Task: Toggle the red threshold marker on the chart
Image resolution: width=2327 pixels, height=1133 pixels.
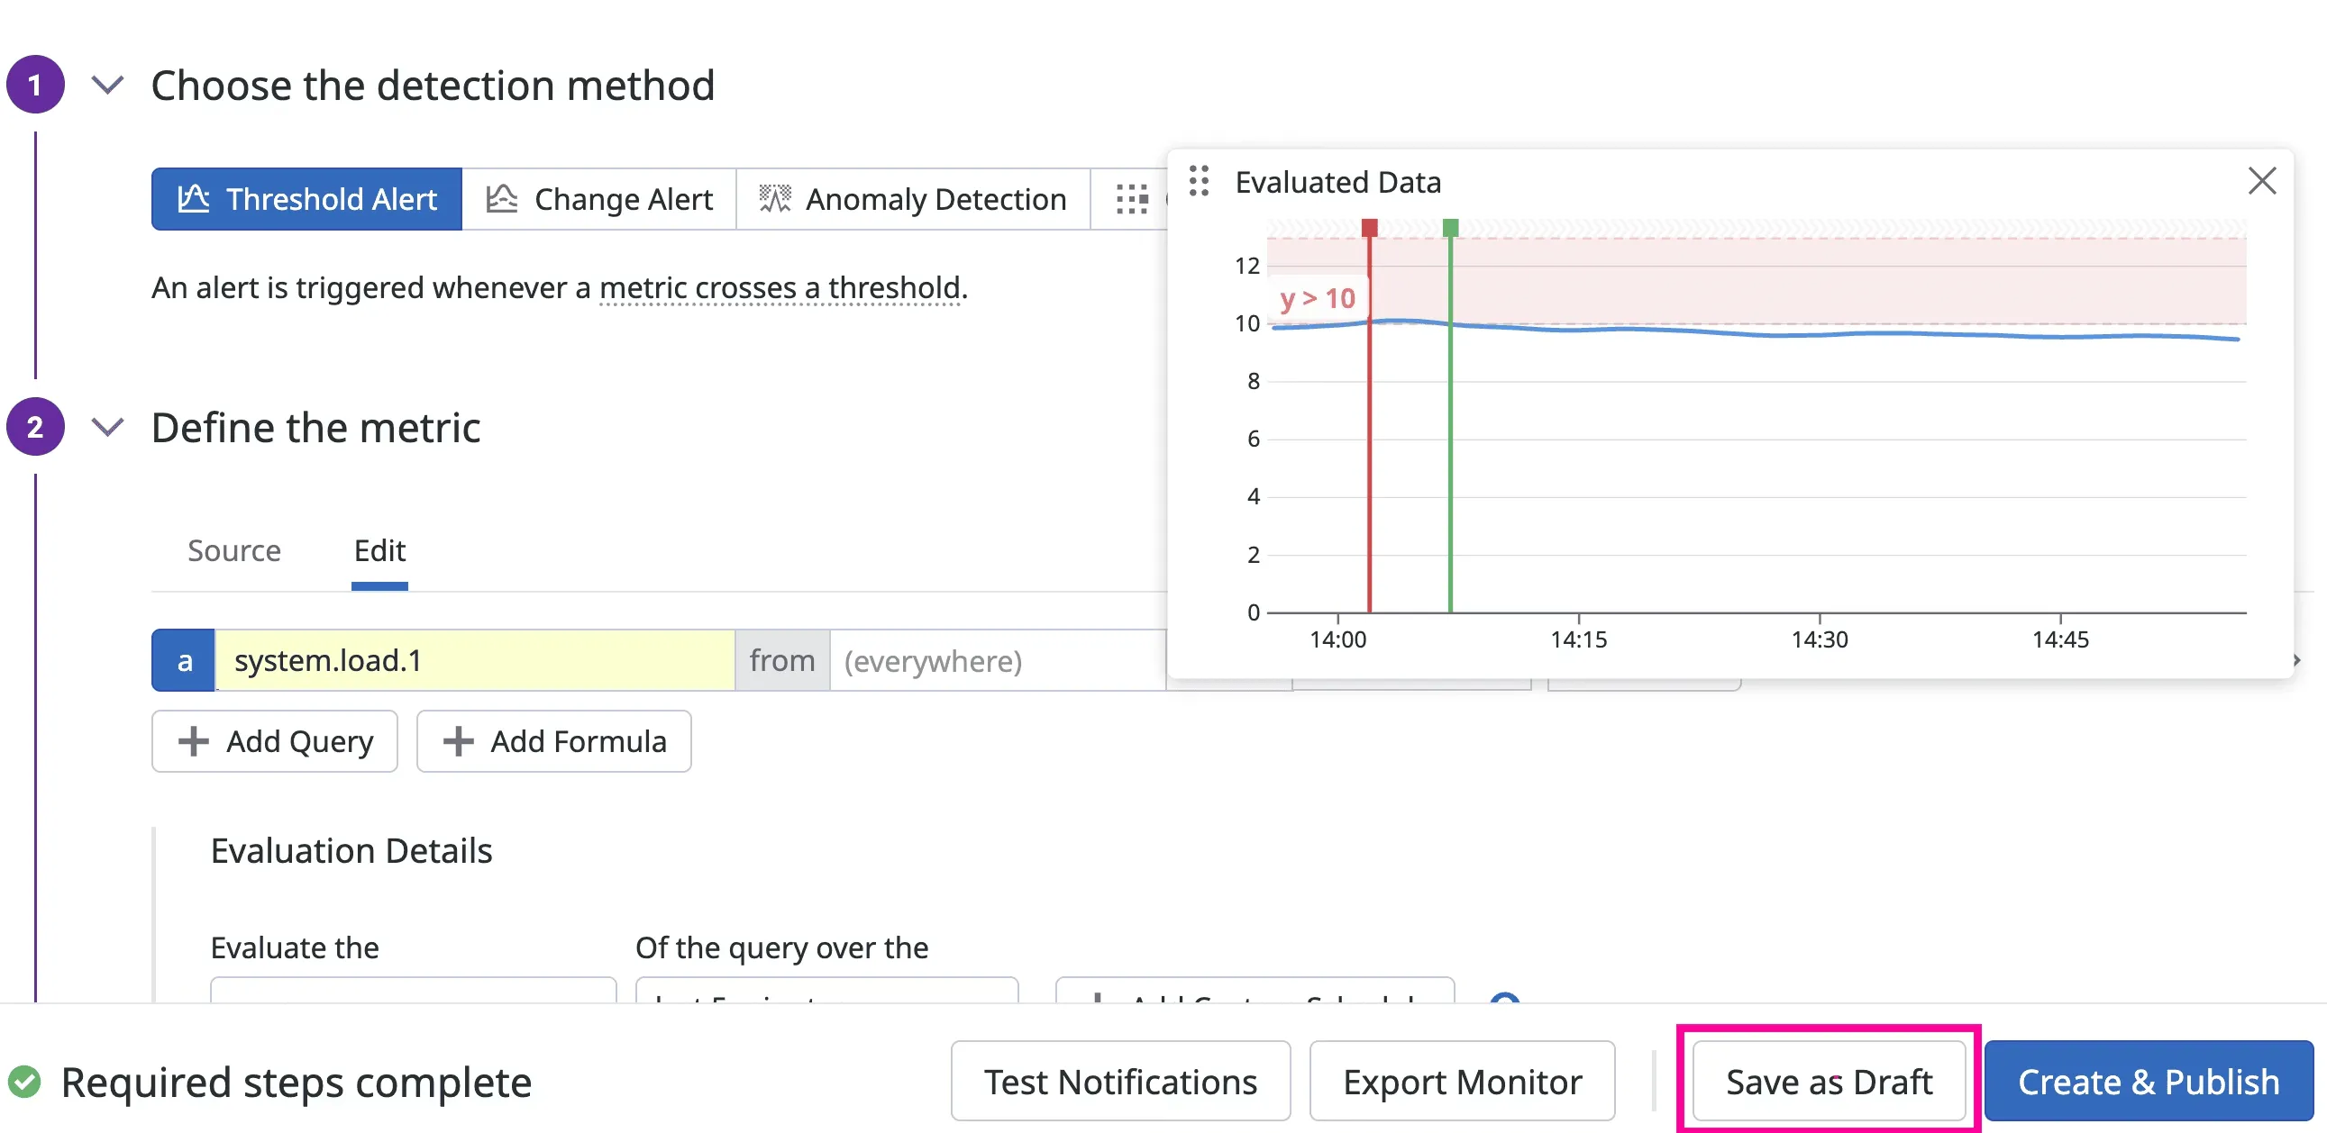Action: (x=1370, y=229)
